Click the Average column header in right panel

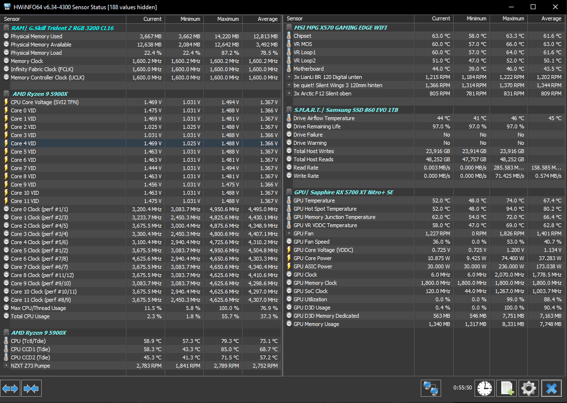546,18
